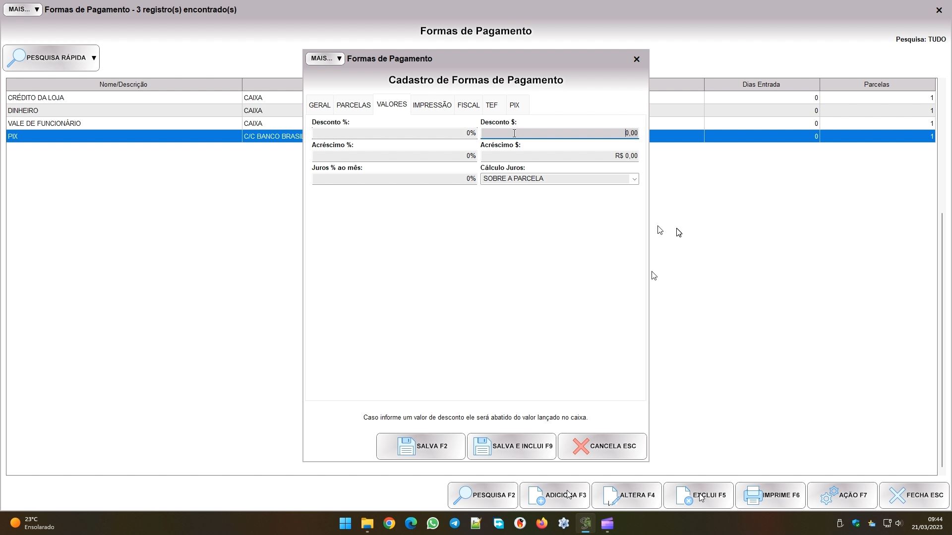The image size is (952, 535).
Task: Click the Altera F4 button
Action: click(x=627, y=495)
